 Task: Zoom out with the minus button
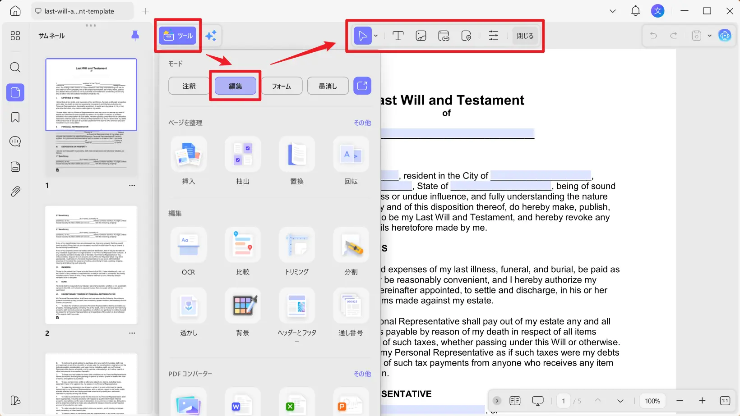coord(680,401)
